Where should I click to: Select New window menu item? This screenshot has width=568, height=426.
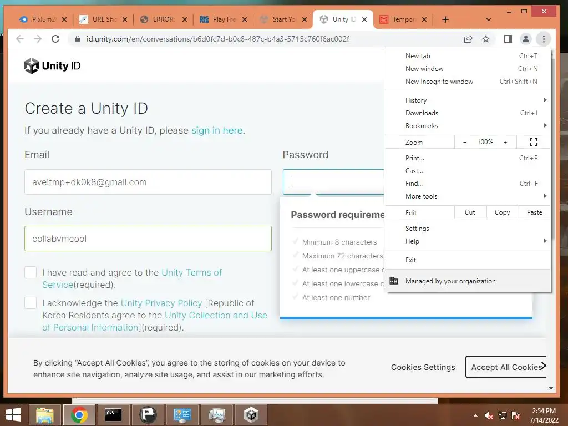[467, 68]
